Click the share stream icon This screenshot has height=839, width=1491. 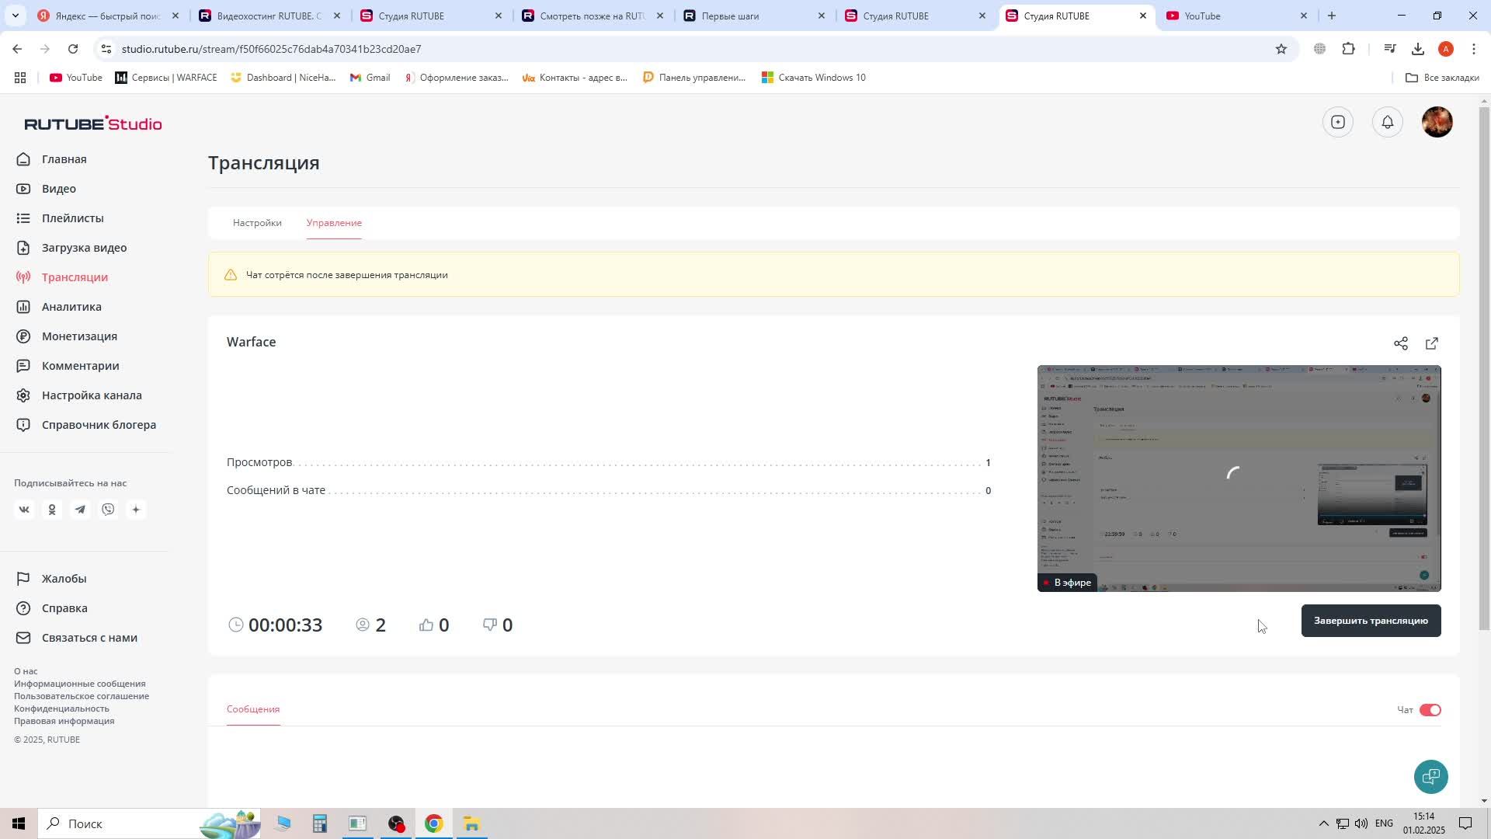tap(1400, 343)
